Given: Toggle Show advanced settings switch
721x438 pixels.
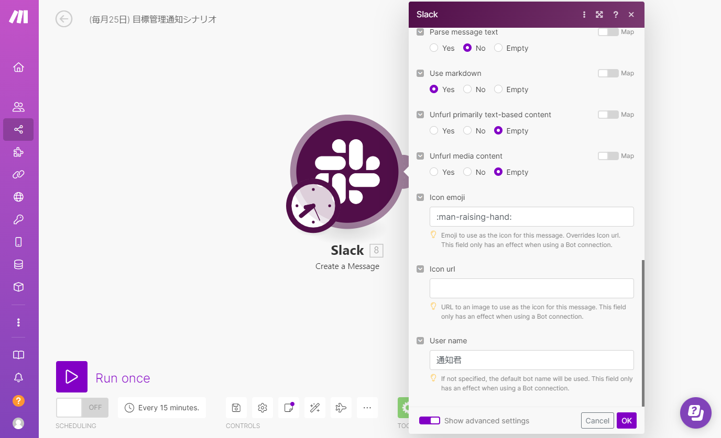Looking at the screenshot, I should coord(429,421).
